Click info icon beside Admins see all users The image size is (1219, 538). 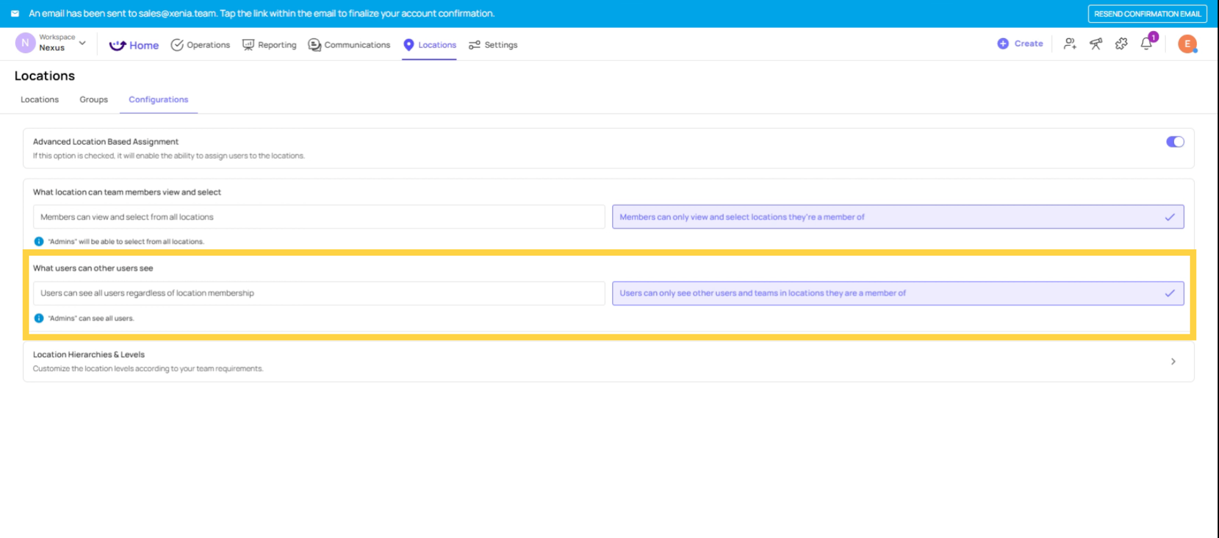(x=39, y=318)
